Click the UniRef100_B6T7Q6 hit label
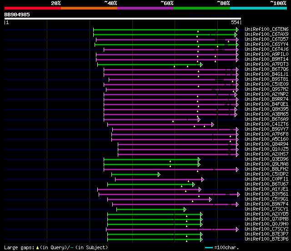The width and height of the screenshot is (291, 251). coord(266,69)
